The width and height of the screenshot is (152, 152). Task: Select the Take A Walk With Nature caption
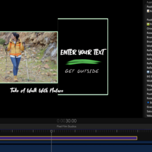click(37, 90)
